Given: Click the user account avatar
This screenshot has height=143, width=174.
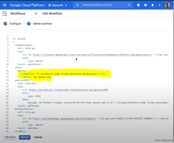Looking at the screenshot, I should coord(167,5).
